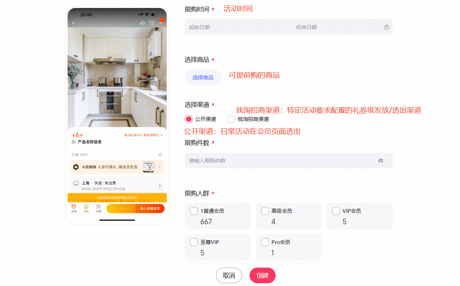Tap the share arrow in the phone preview header
460x286 pixels.
coord(142,23)
